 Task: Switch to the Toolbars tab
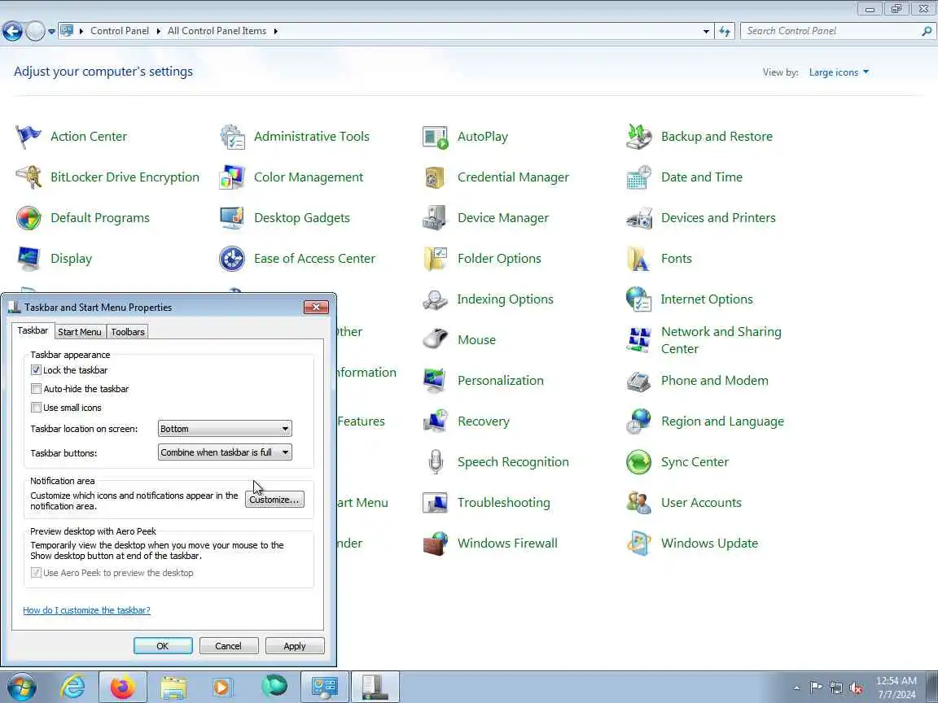click(127, 332)
